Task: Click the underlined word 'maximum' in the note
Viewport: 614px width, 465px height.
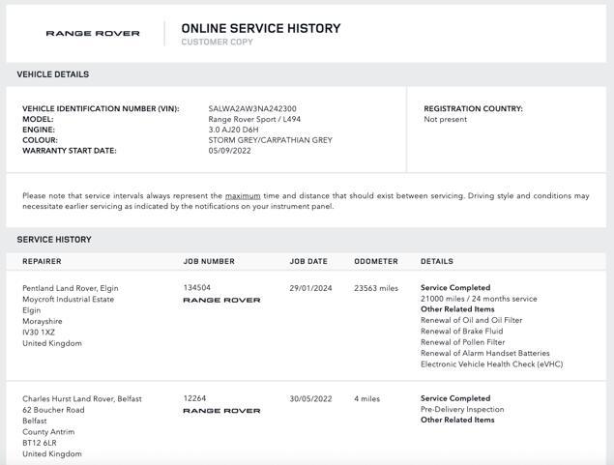Action: (243, 195)
